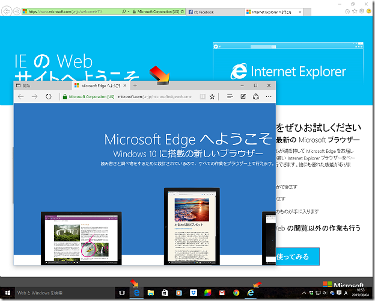375x301 pixels.
Task: Open the taskbar clock showing 10:53
Action: coord(360,293)
